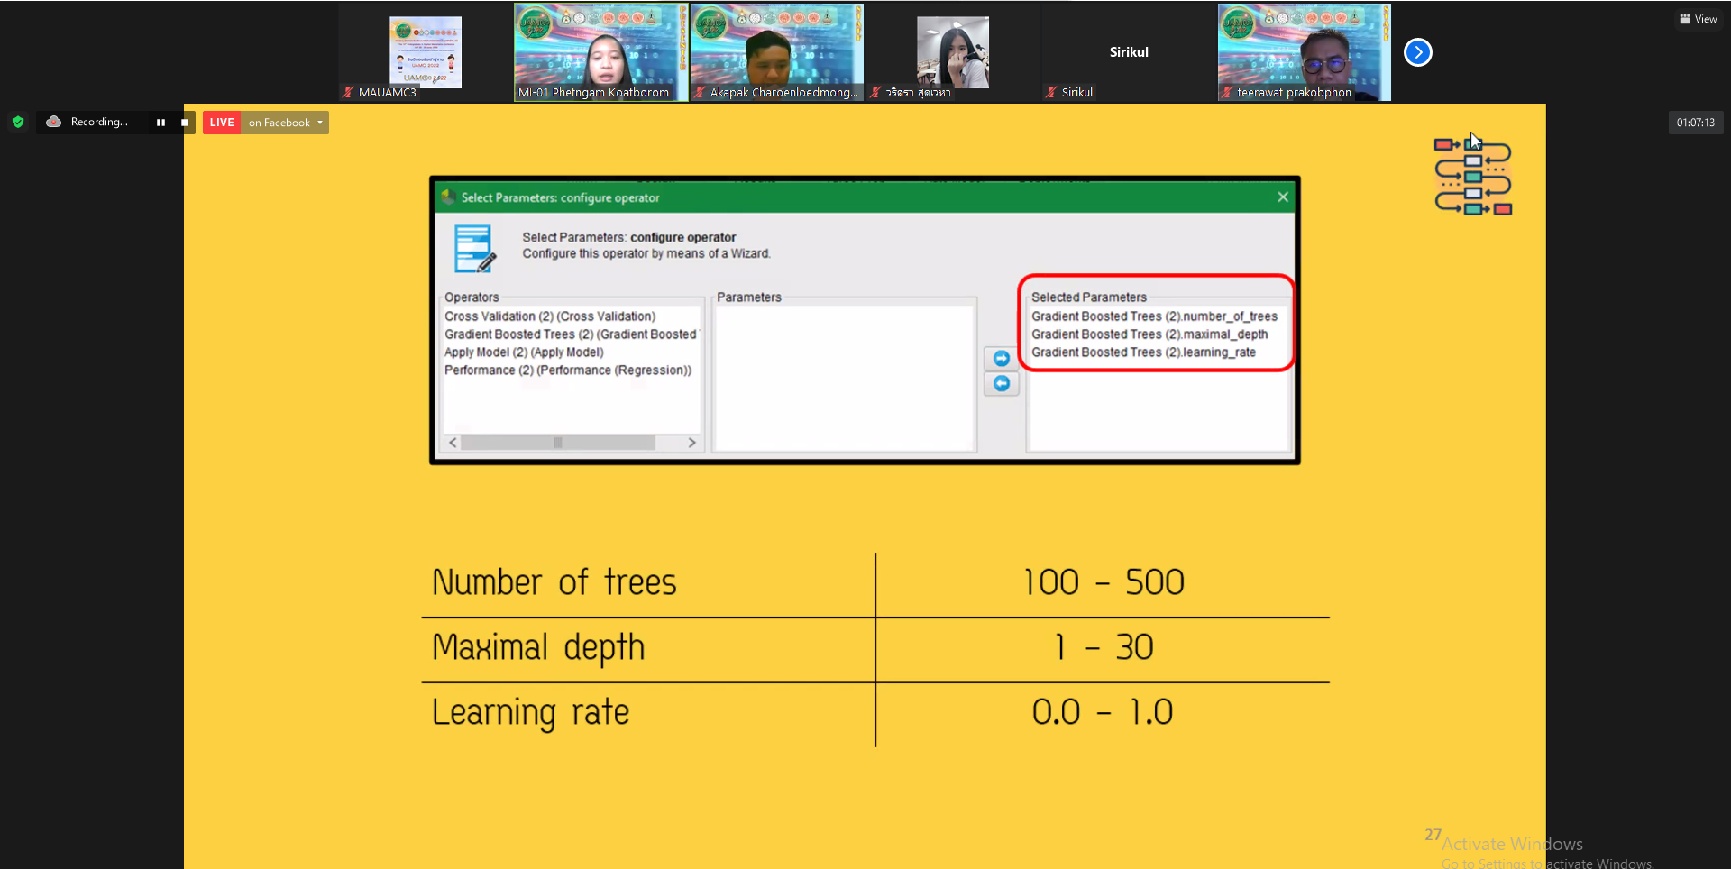Select Akapak Charoenloedmong video thumbnail
The image size is (1731, 869).
click(x=776, y=52)
